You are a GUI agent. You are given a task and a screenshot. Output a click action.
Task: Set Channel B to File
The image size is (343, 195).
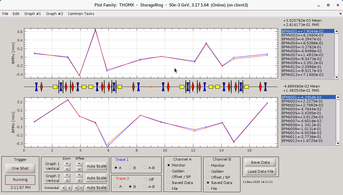click(208, 189)
